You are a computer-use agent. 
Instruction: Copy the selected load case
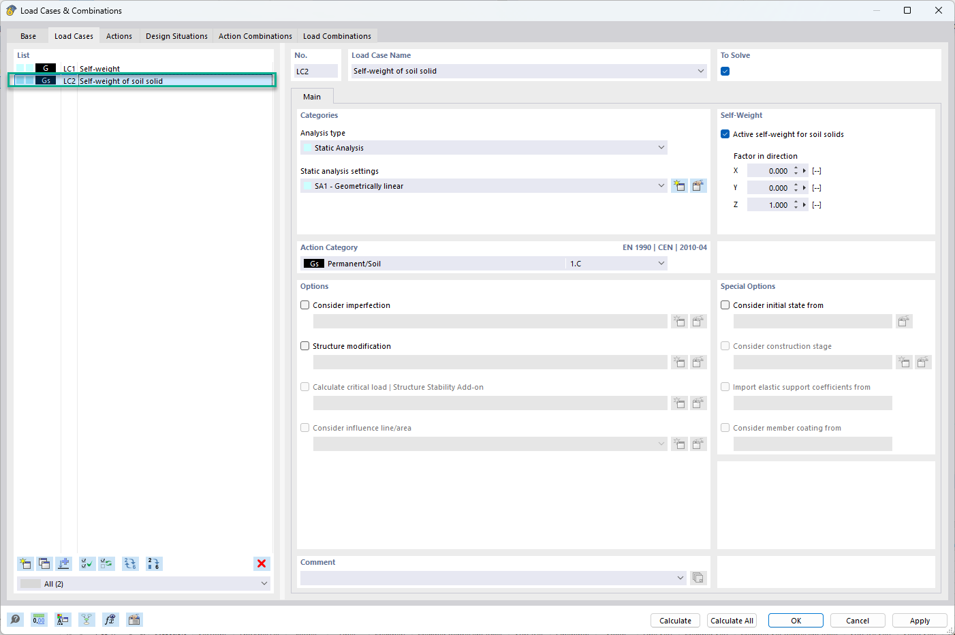(x=44, y=563)
